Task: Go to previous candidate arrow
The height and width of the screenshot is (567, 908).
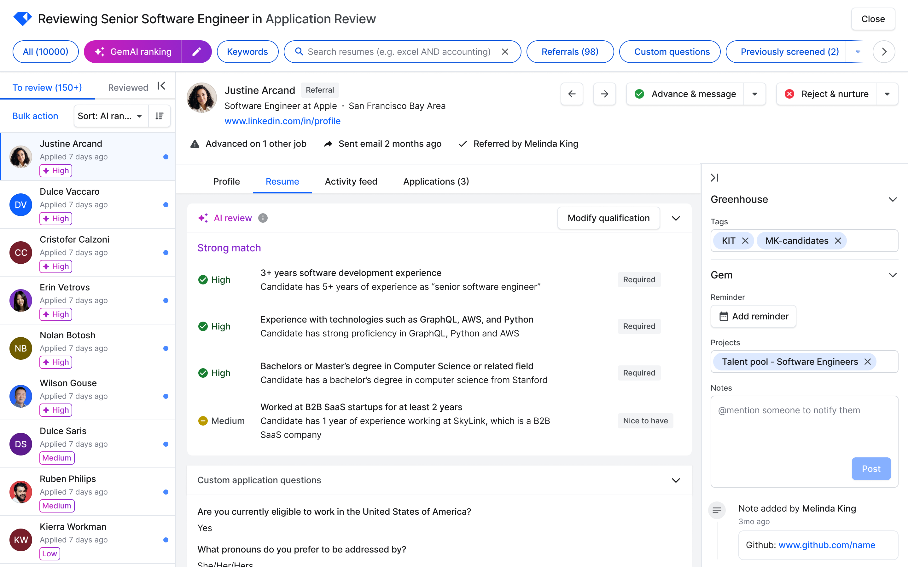Action: [x=571, y=94]
